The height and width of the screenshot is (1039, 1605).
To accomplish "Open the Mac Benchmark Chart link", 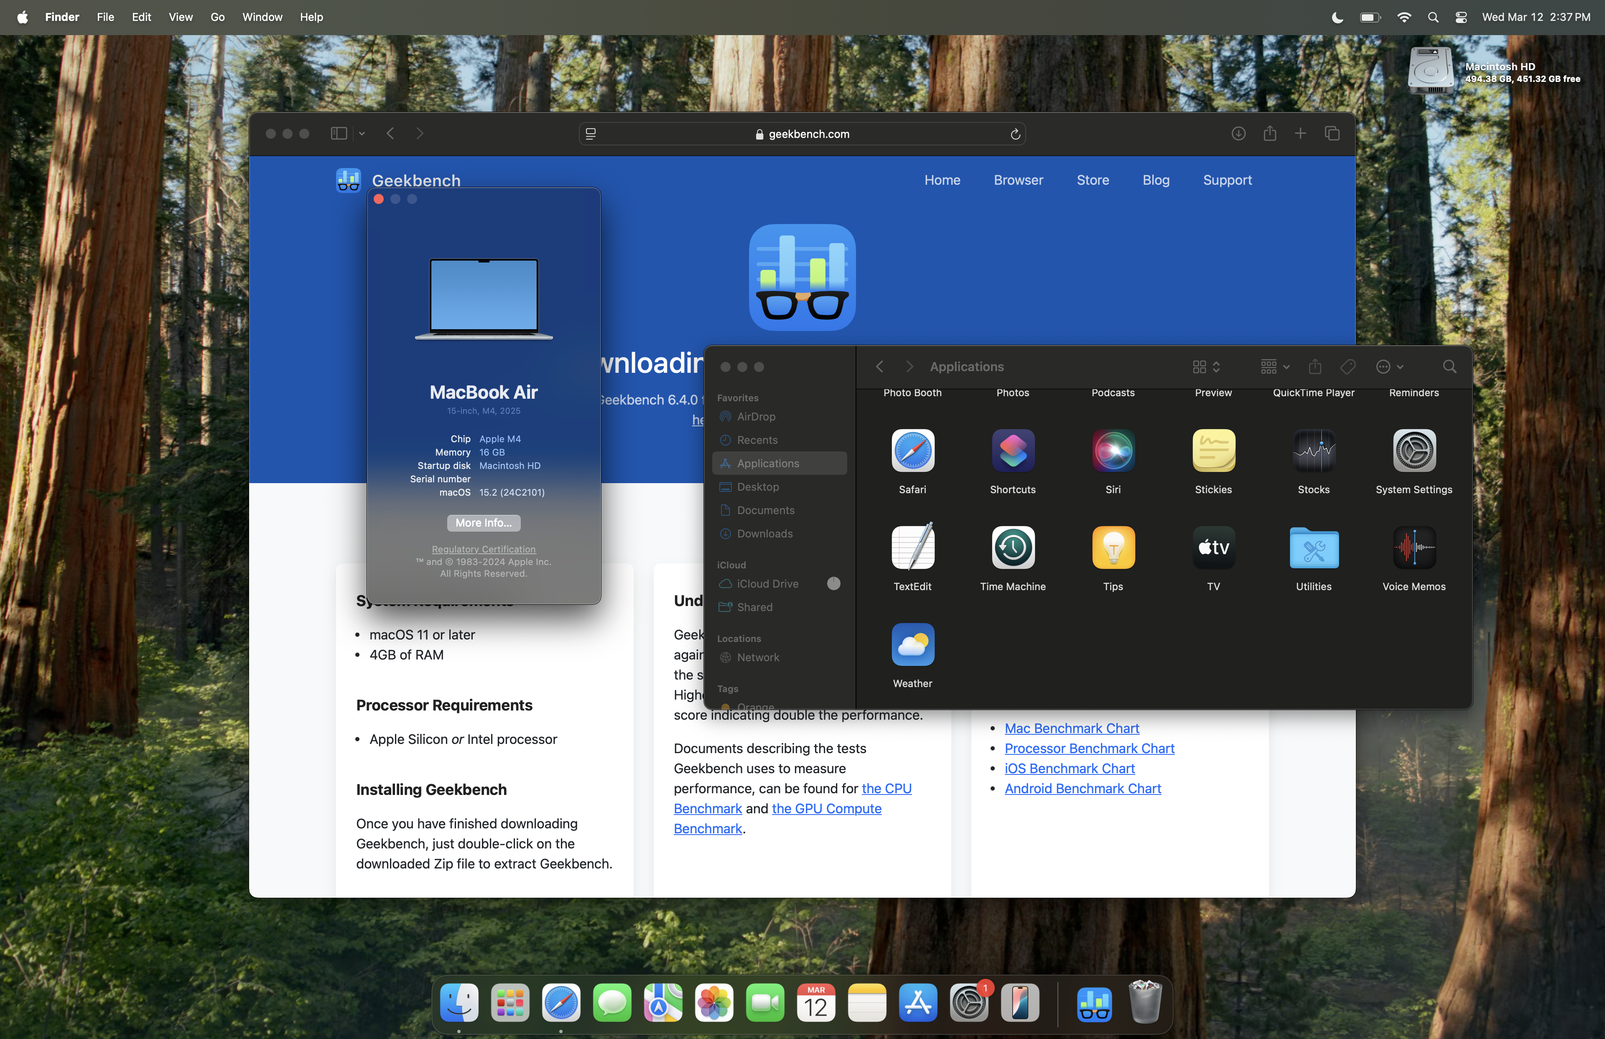I will 1072,728.
